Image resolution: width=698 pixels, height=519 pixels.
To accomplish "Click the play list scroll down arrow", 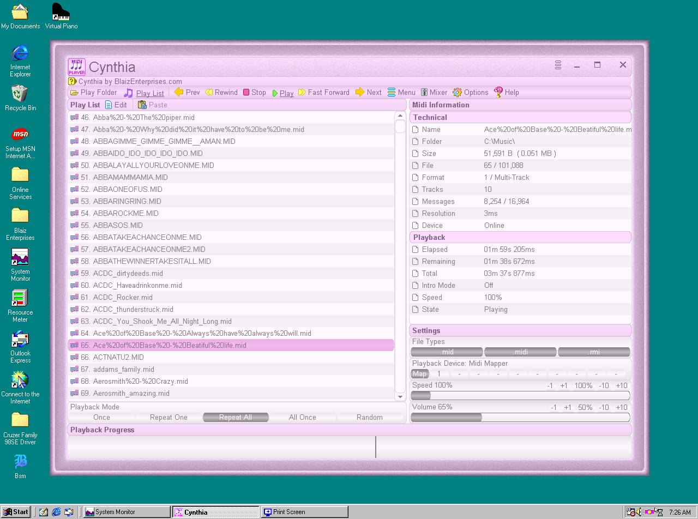I will 400,396.
